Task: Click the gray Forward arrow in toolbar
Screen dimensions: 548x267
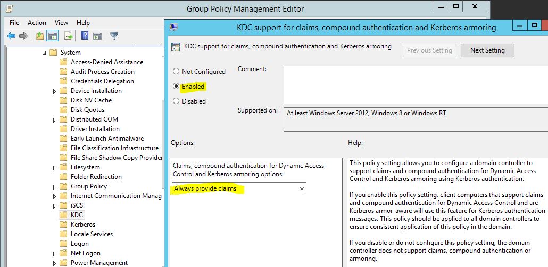Action: tap(23, 36)
